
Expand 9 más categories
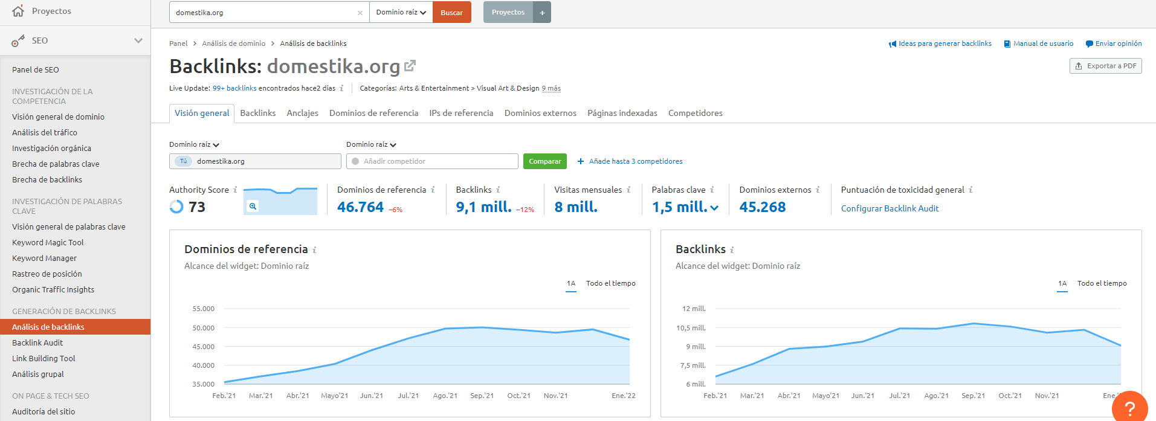tap(551, 88)
